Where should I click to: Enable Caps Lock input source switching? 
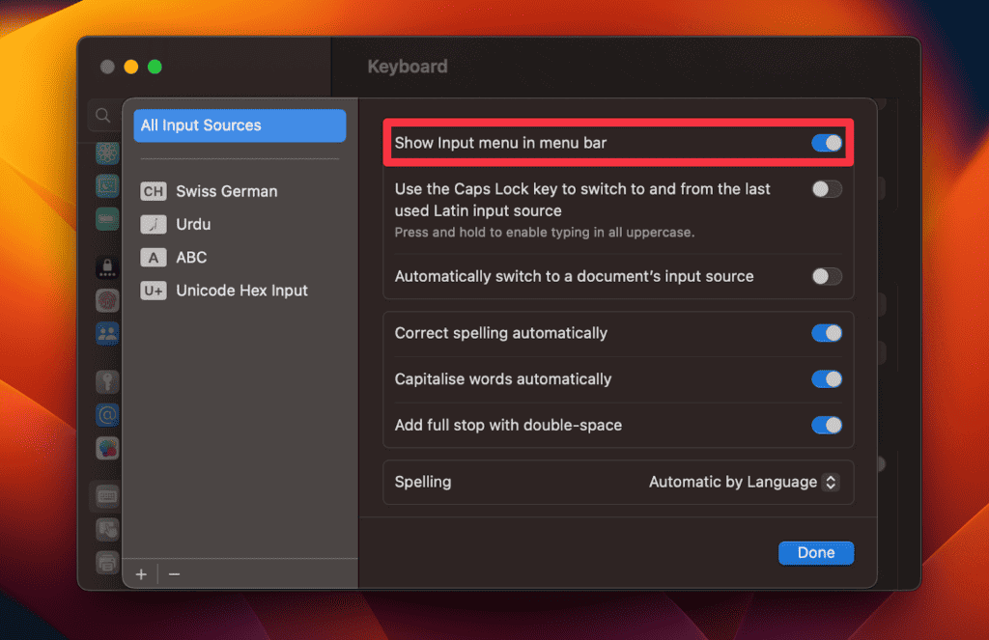pos(827,189)
